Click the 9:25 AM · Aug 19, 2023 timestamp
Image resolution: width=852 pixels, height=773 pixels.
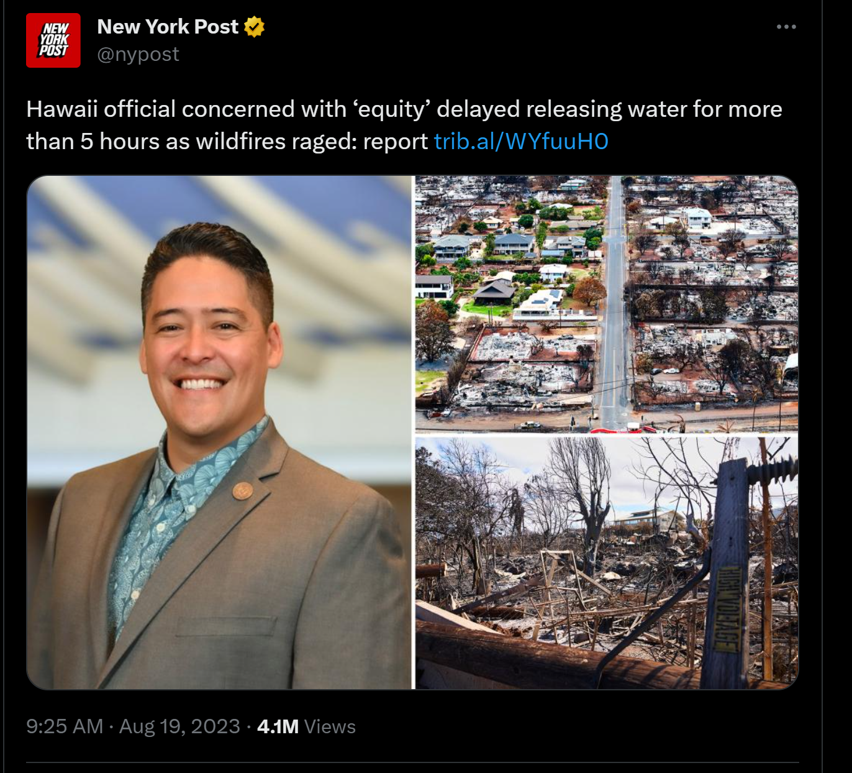133,726
